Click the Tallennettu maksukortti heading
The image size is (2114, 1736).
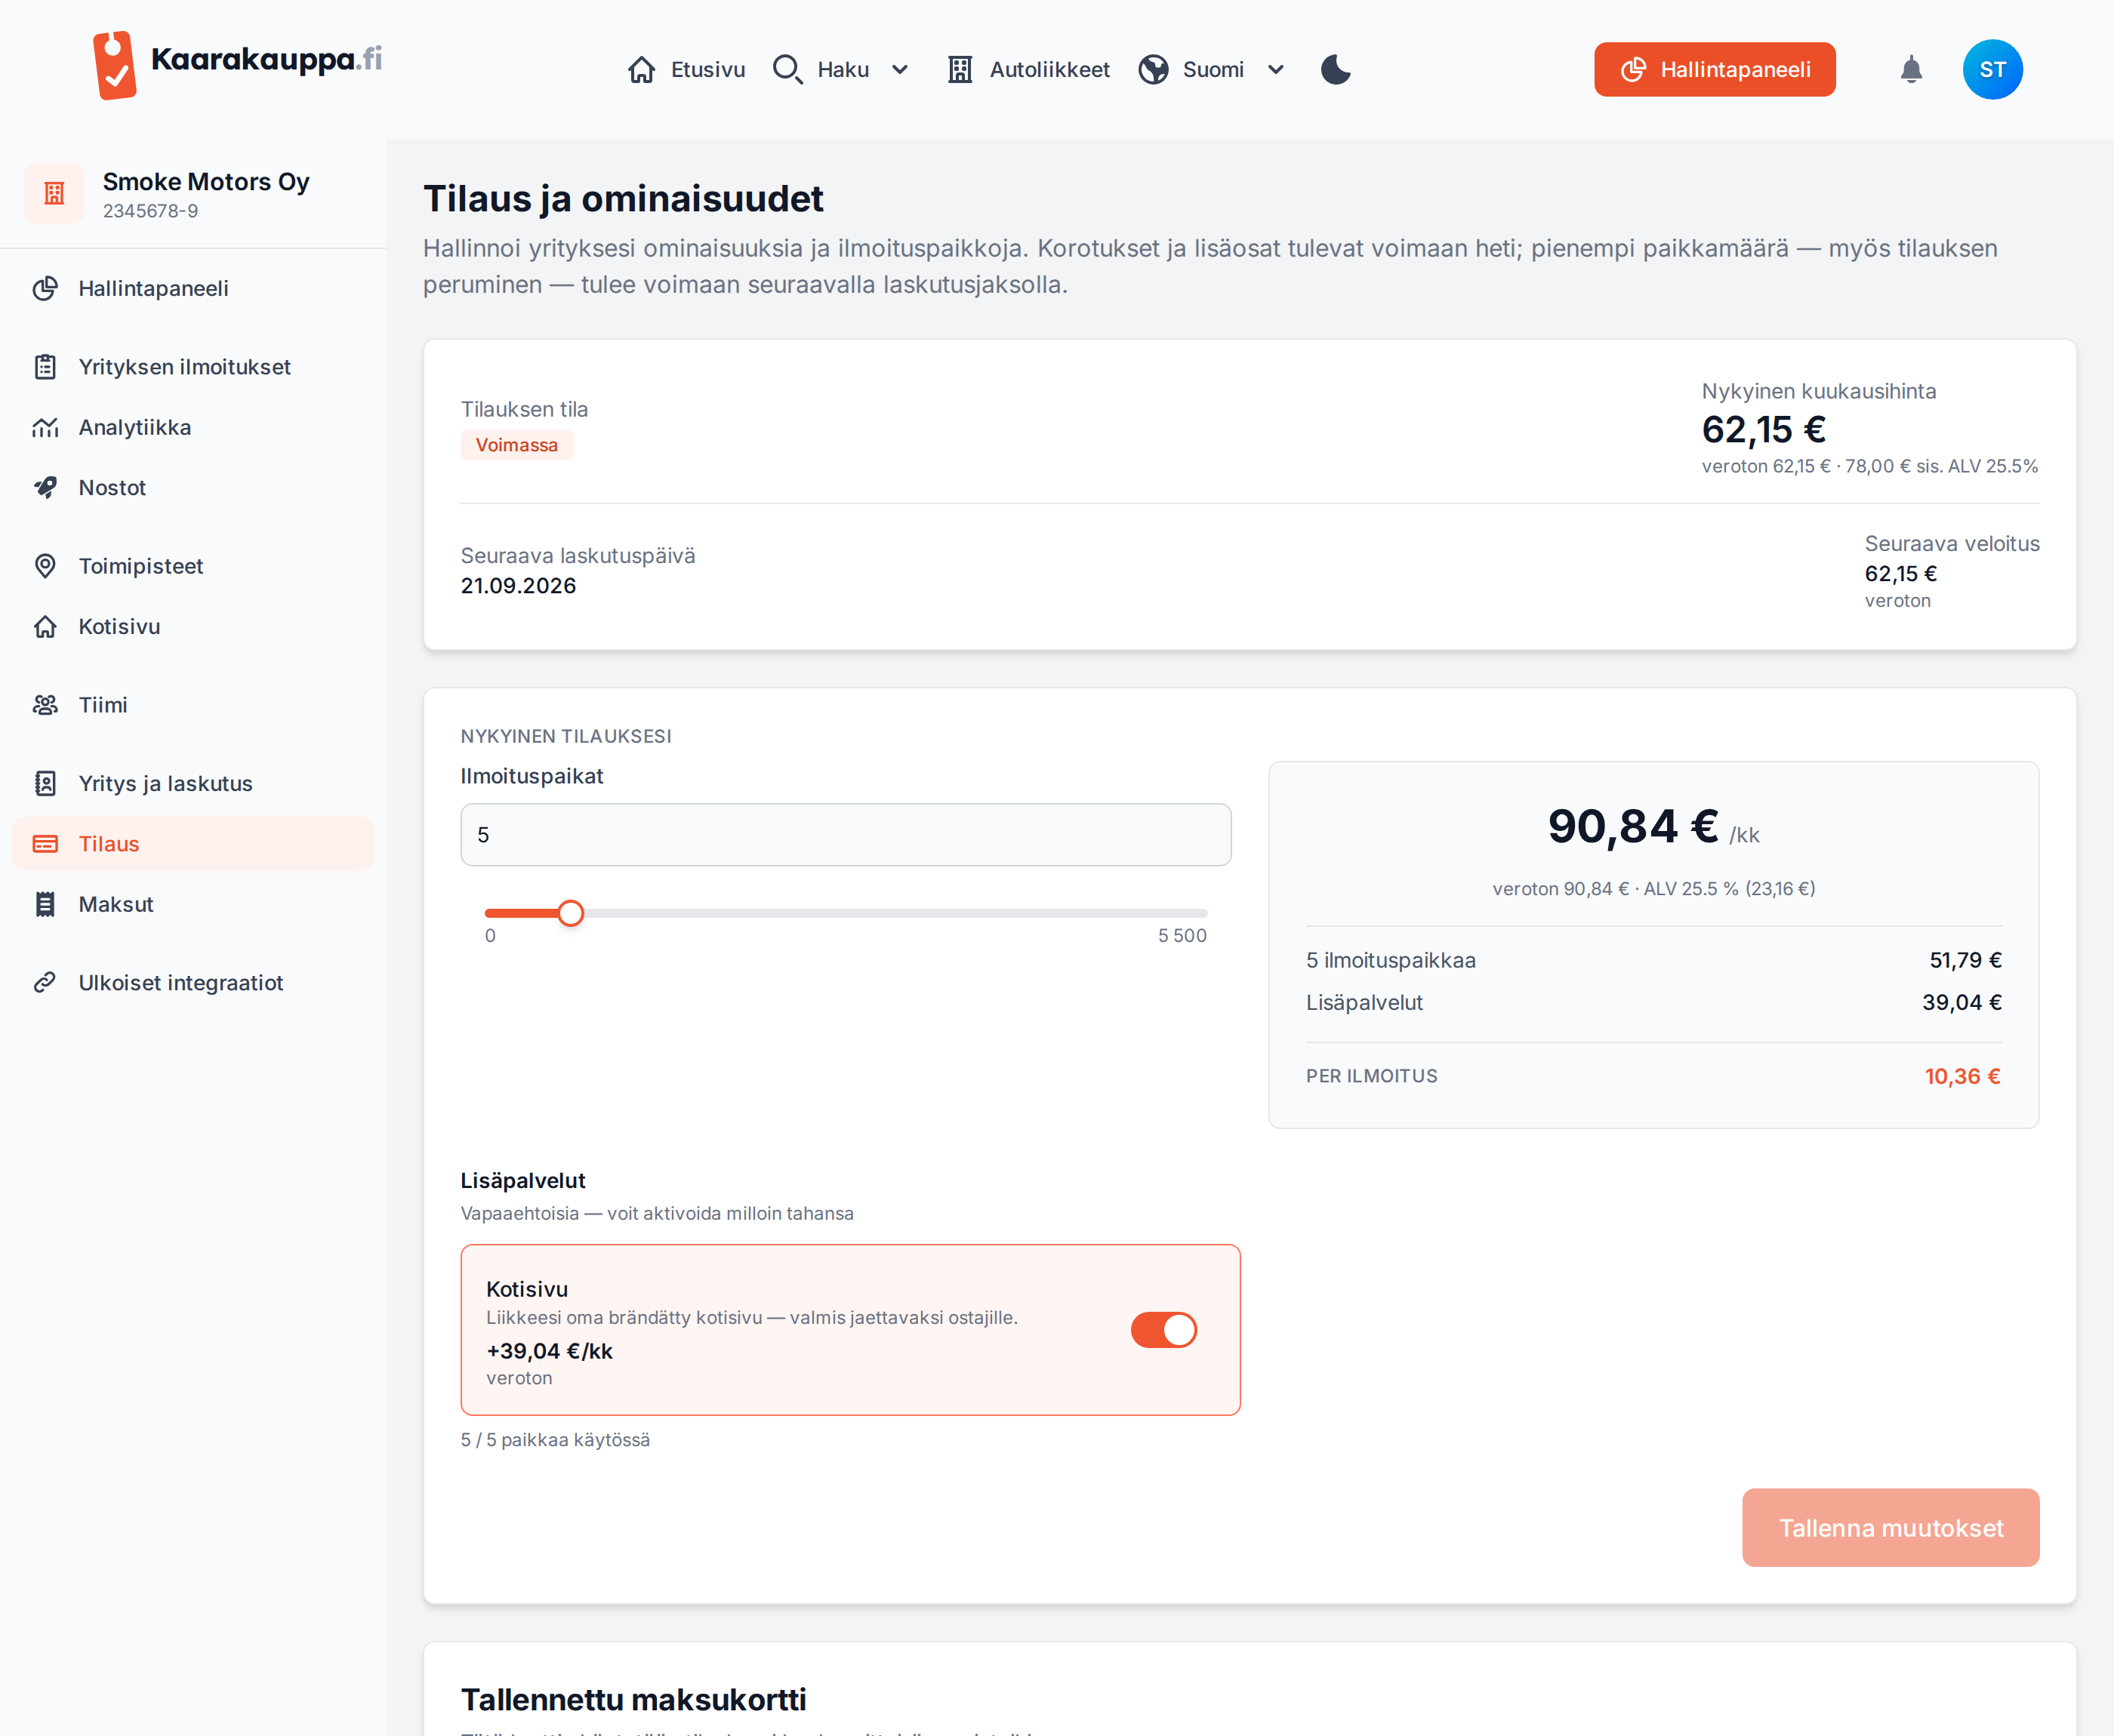[x=633, y=1700]
